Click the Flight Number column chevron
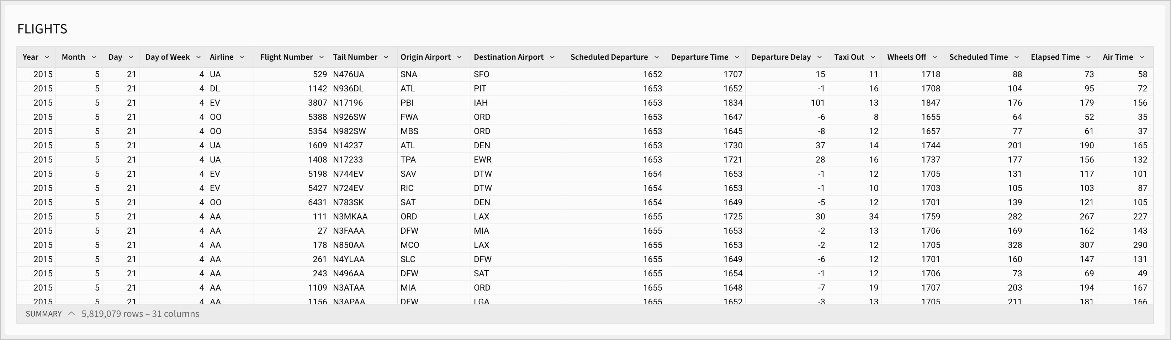 tap(322, 57)
